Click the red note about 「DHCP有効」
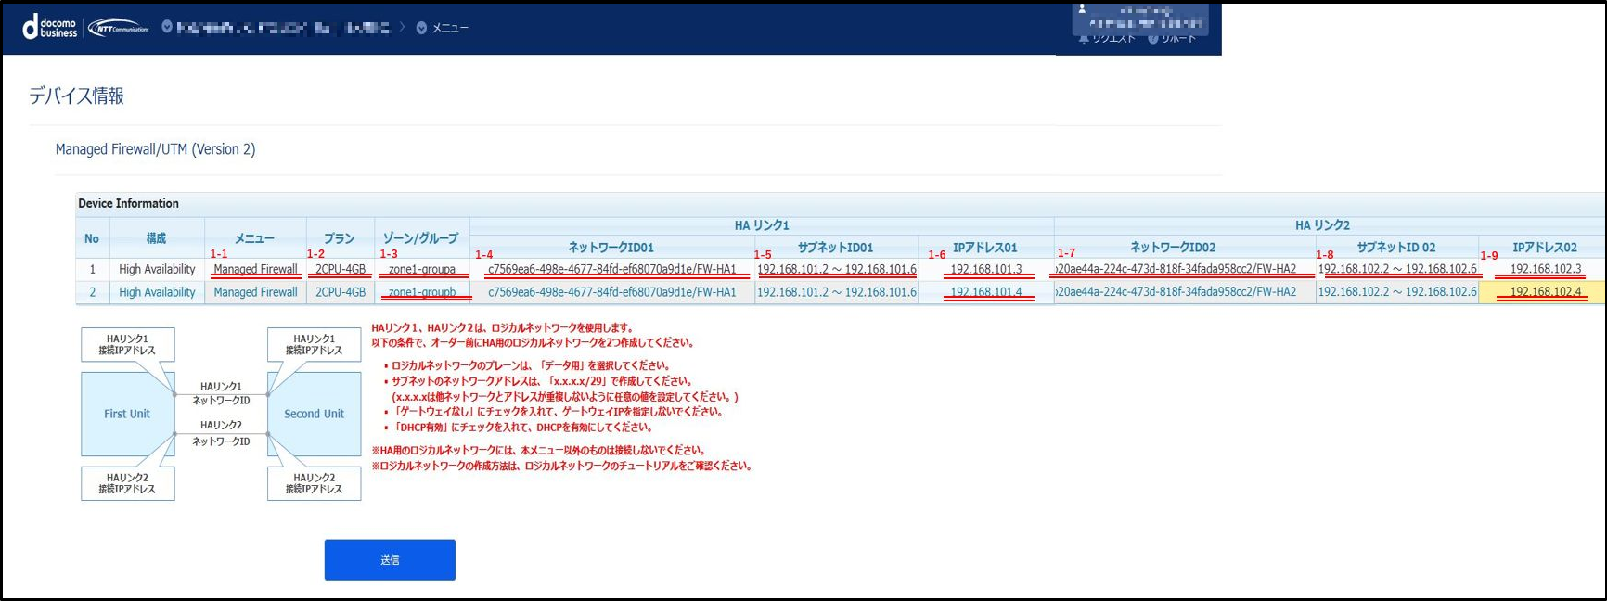The image size is (1607, 601). click(x=518, y=428)
